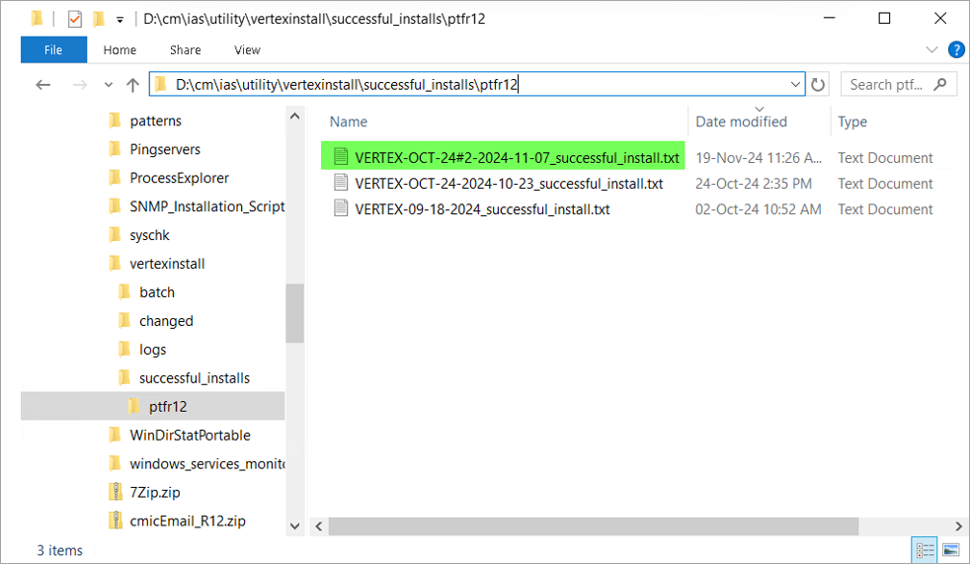Switch to the Home ribbon tab

(120, 50)
